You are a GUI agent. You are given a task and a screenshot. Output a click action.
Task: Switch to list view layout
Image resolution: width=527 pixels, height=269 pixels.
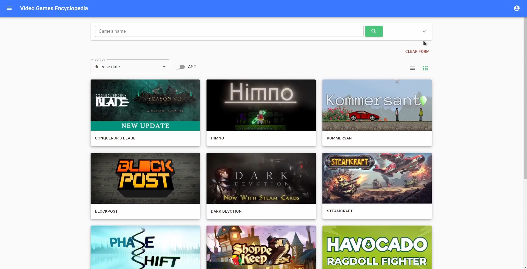[412, 68]
